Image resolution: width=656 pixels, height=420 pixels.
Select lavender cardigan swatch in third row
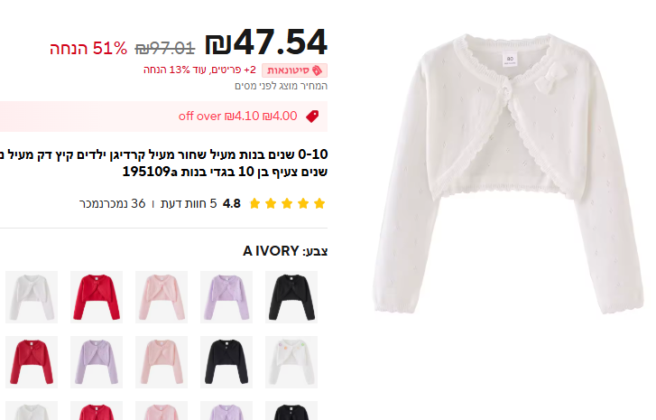226,411
